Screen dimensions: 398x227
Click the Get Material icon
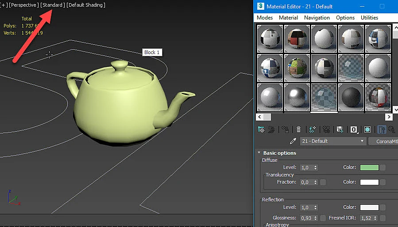click(x=261, y=129)
